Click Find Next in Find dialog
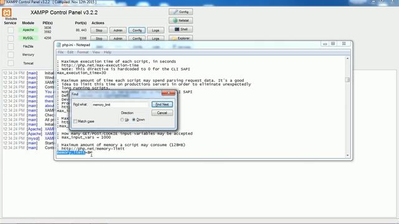 coord(162,105)
